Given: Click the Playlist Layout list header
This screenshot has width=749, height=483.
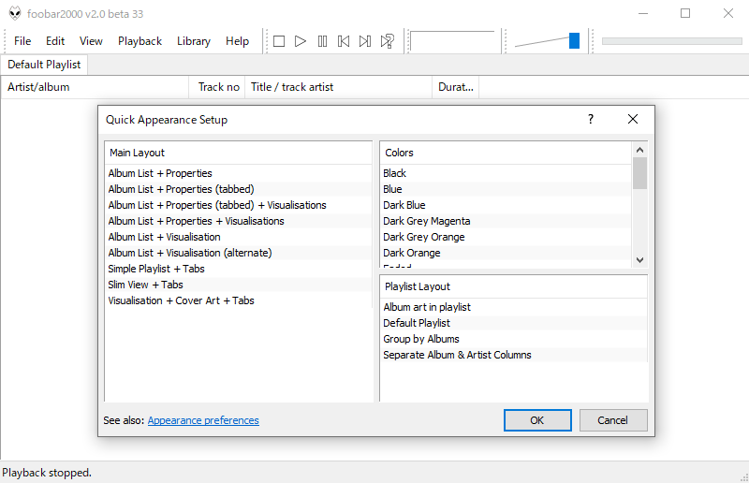Looking at the screenshot, I should coord(513,286).
